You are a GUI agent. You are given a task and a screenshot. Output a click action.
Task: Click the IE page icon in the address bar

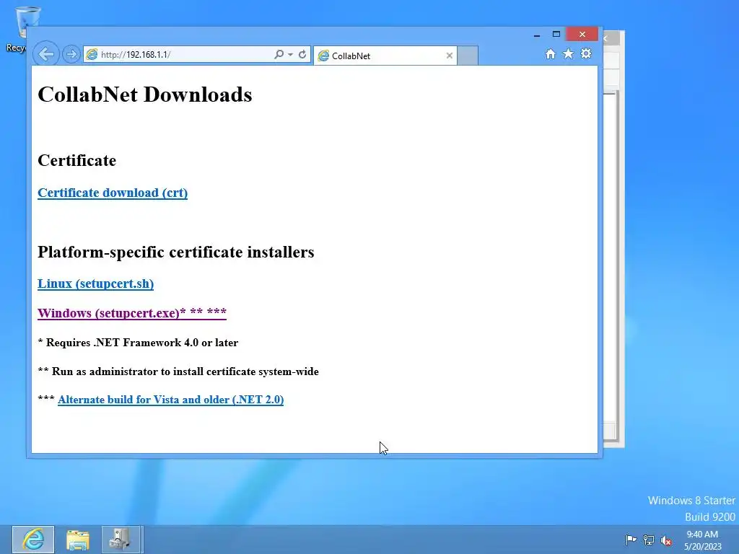click(x=92, y=55)
